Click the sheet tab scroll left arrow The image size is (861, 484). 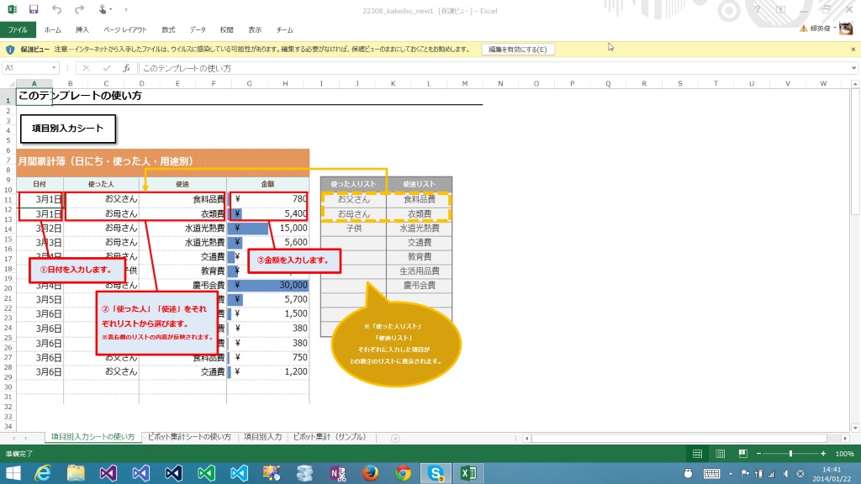click(13, 438)
